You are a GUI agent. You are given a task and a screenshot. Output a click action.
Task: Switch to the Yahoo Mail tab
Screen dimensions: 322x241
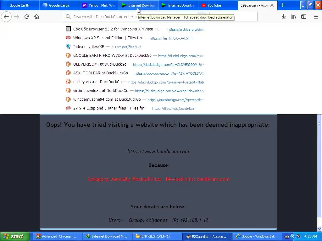[x=99, y=5]
